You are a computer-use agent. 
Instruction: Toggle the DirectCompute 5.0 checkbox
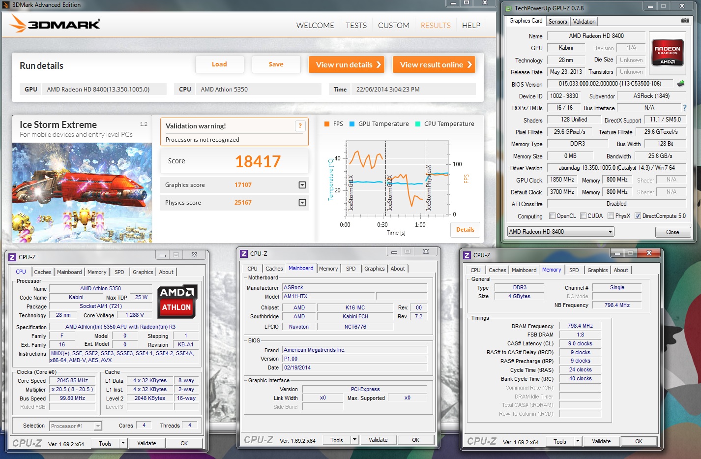click(x=638, y=215)
